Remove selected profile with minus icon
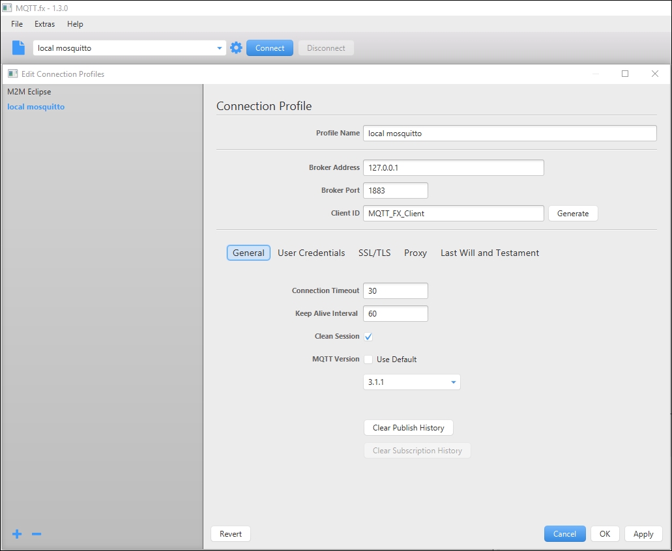This screenshot has width=672, height=551. click(37, 534)
